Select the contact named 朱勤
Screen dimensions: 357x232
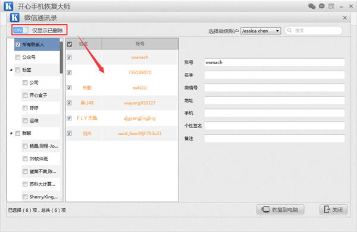[x=87, y=88]
